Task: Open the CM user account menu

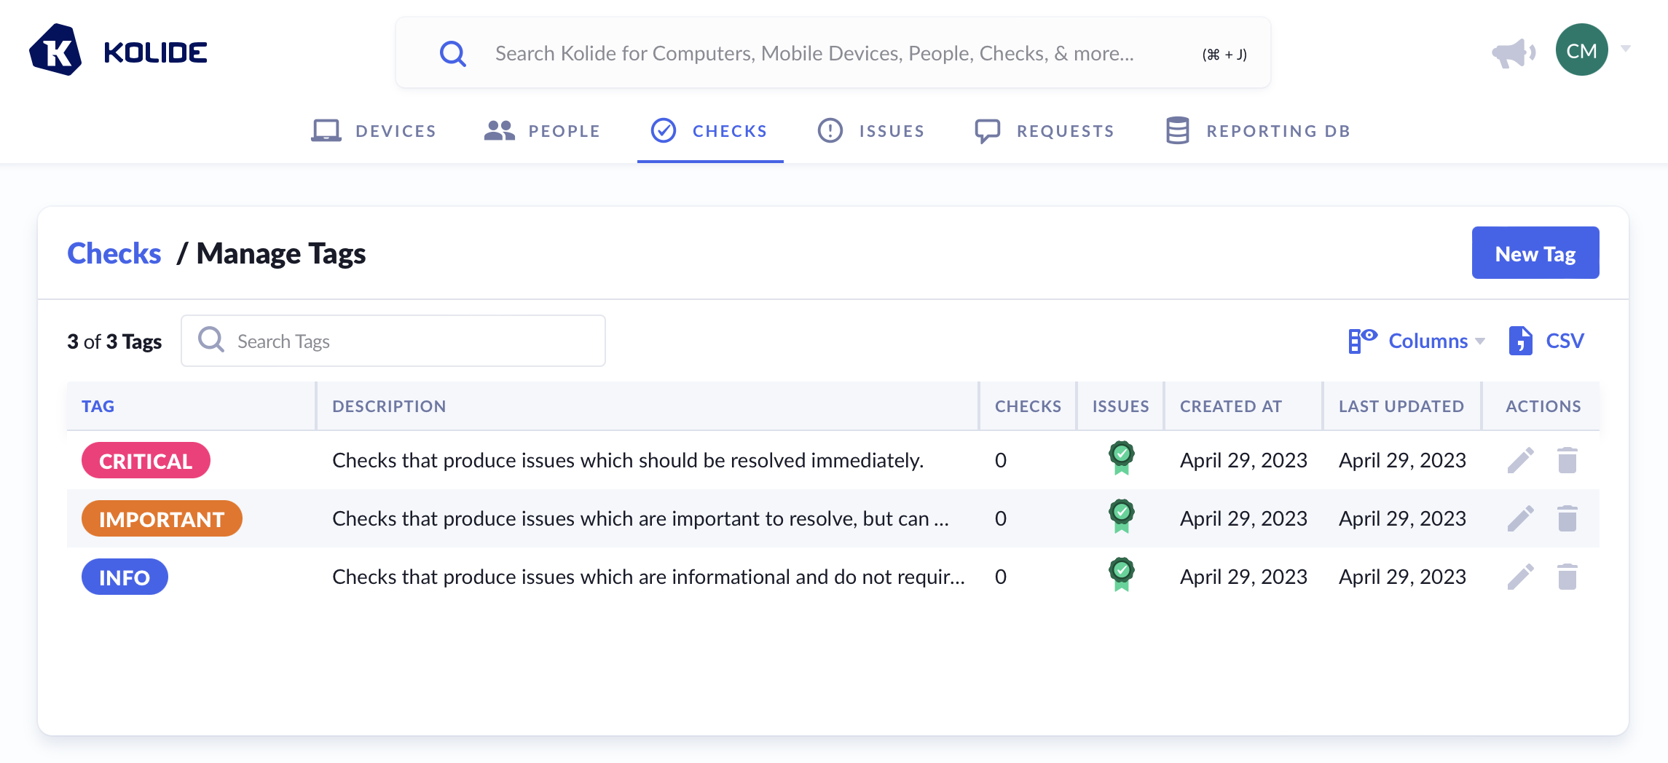Action: (1581, 50)
